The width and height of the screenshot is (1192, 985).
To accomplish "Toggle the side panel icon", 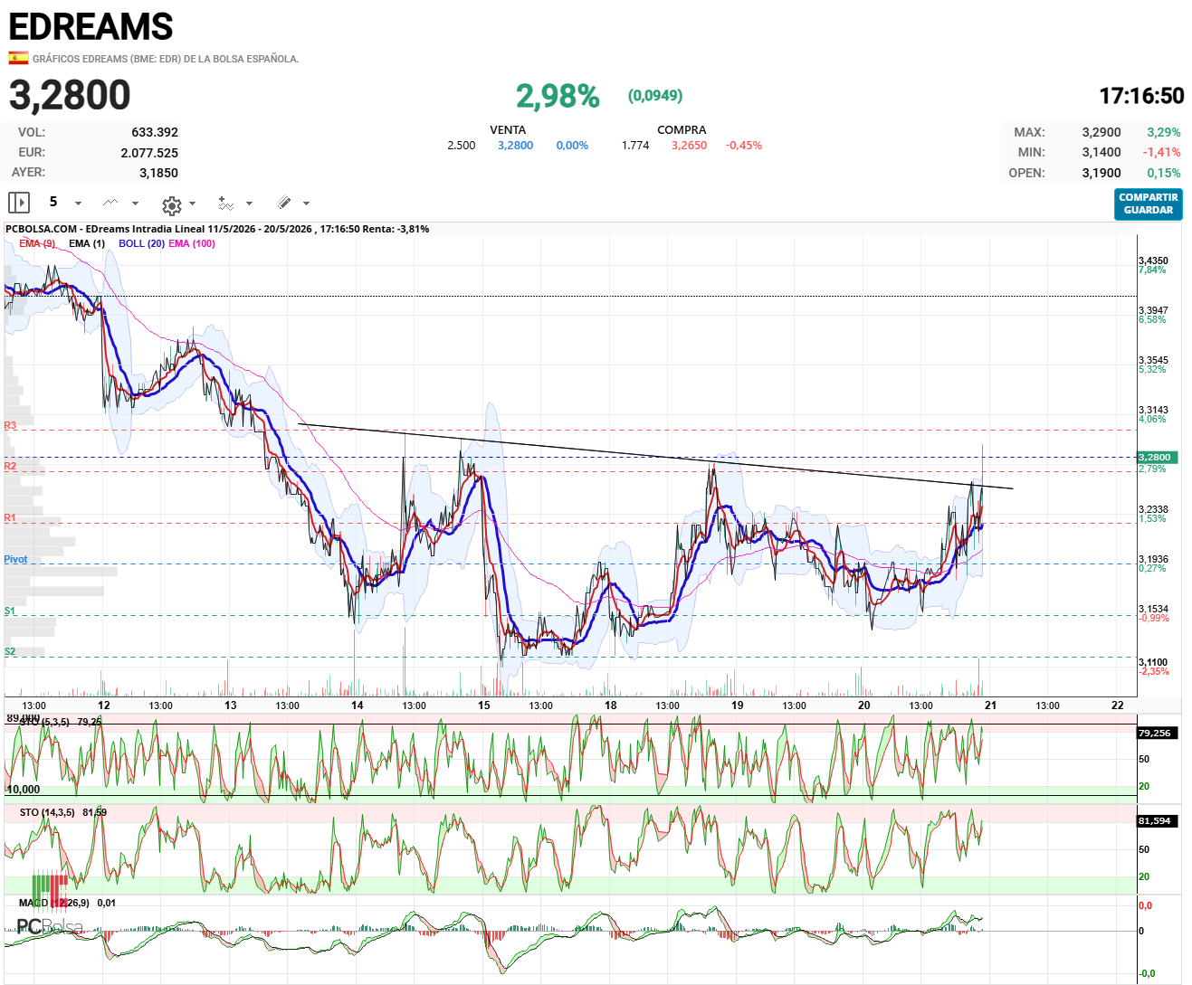I will [19, 203].
